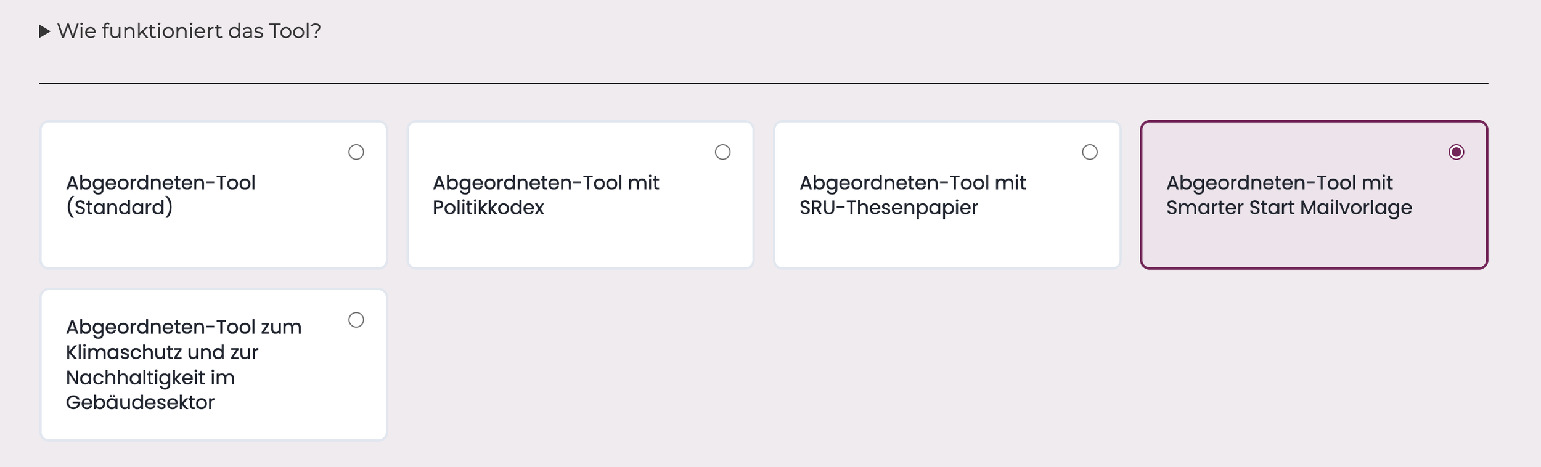Click the 'Smarter Start Mailvorlage' text line
The image size is (1541, 467).
[x=1289, y=208]
